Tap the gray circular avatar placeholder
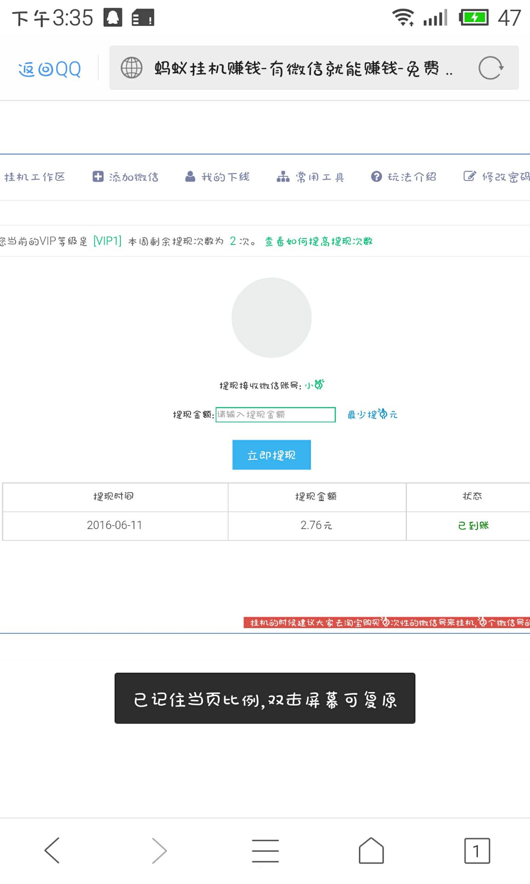Screen dimensions: 530x884 [x=271, y=318]
